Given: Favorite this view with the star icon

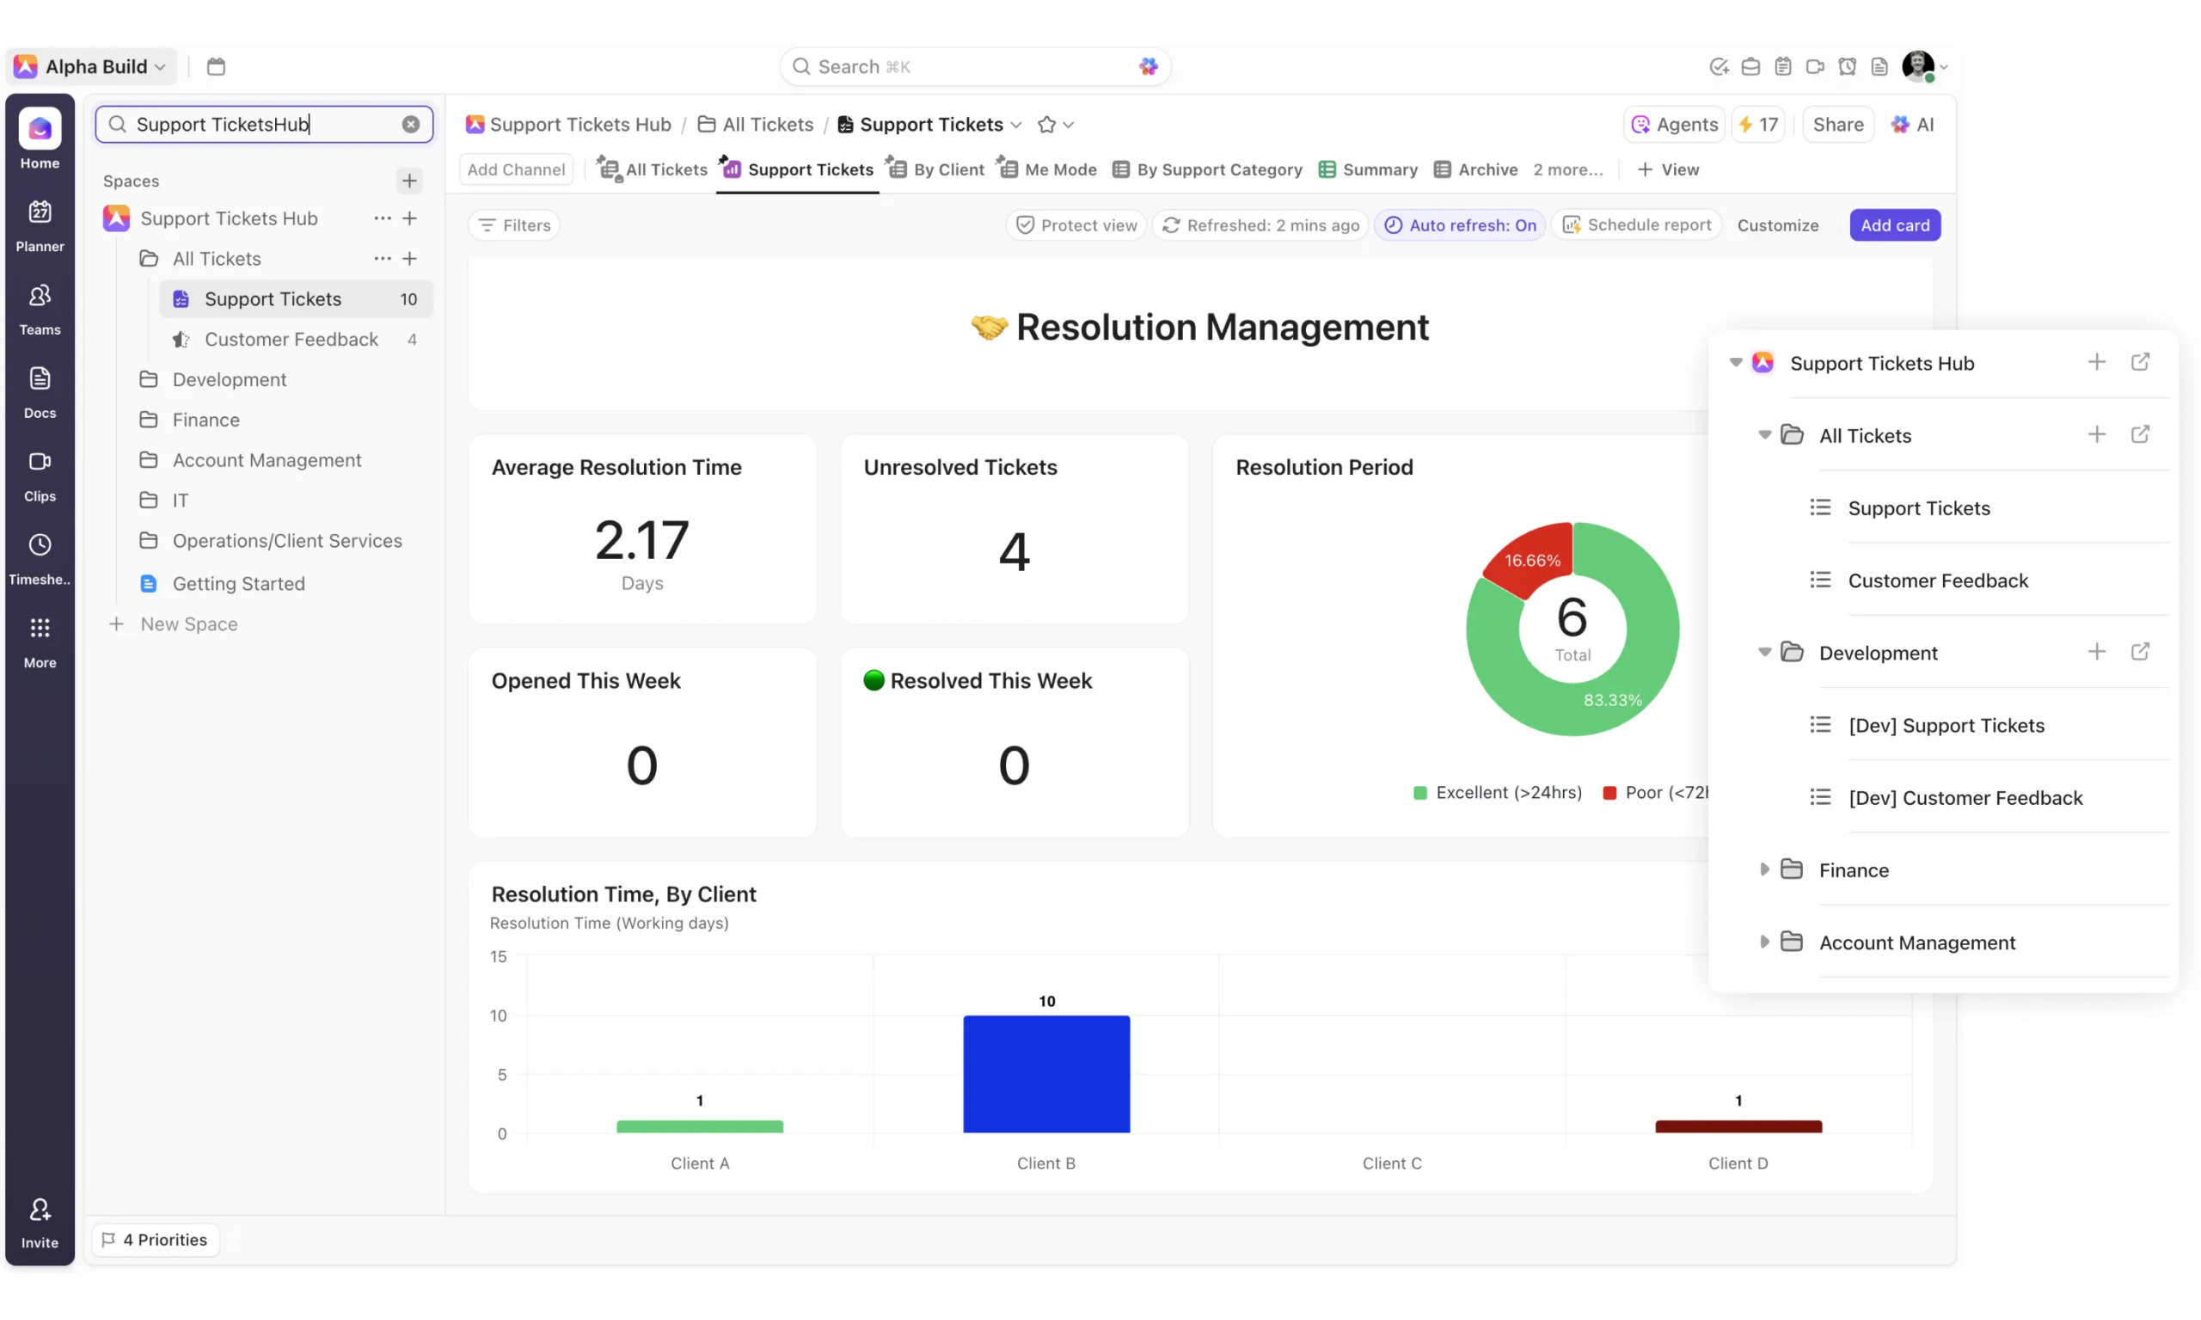Looking at the screenshot, I should [1046, 125].
